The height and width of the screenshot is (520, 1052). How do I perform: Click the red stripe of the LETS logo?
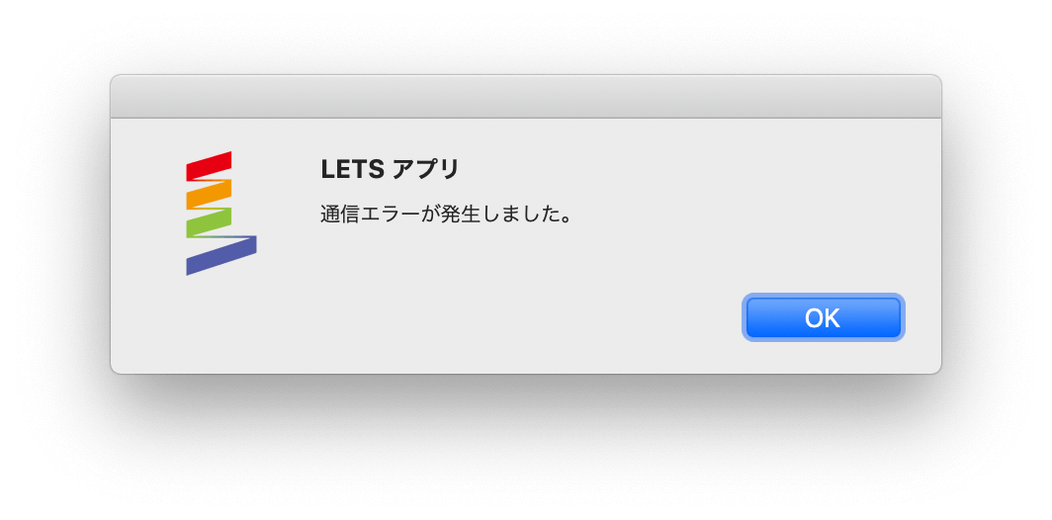pos(209,166)
